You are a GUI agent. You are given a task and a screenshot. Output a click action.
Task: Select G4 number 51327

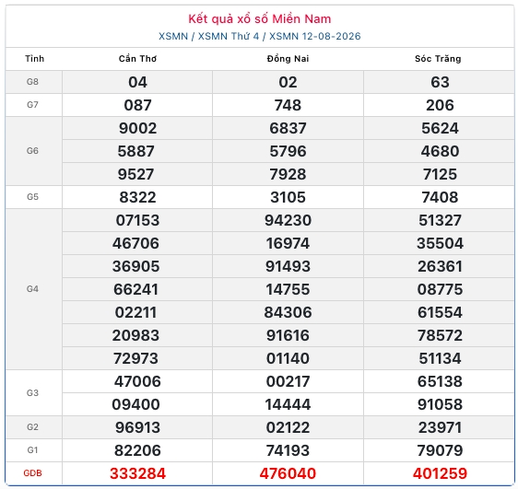point(440,220)
